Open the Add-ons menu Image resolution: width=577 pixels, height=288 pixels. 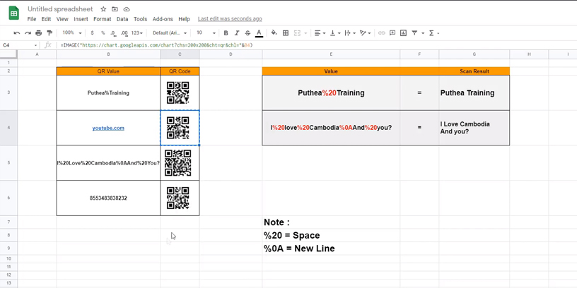pos(163,19)
